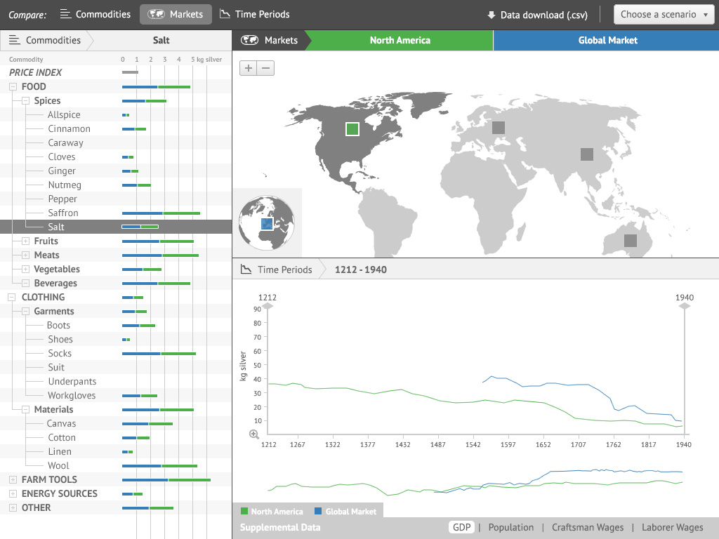Image resolution: width=719 pixels, height=539 pixels.
Task: Click the mini globe inset on the map
Action: click(267, 222)
